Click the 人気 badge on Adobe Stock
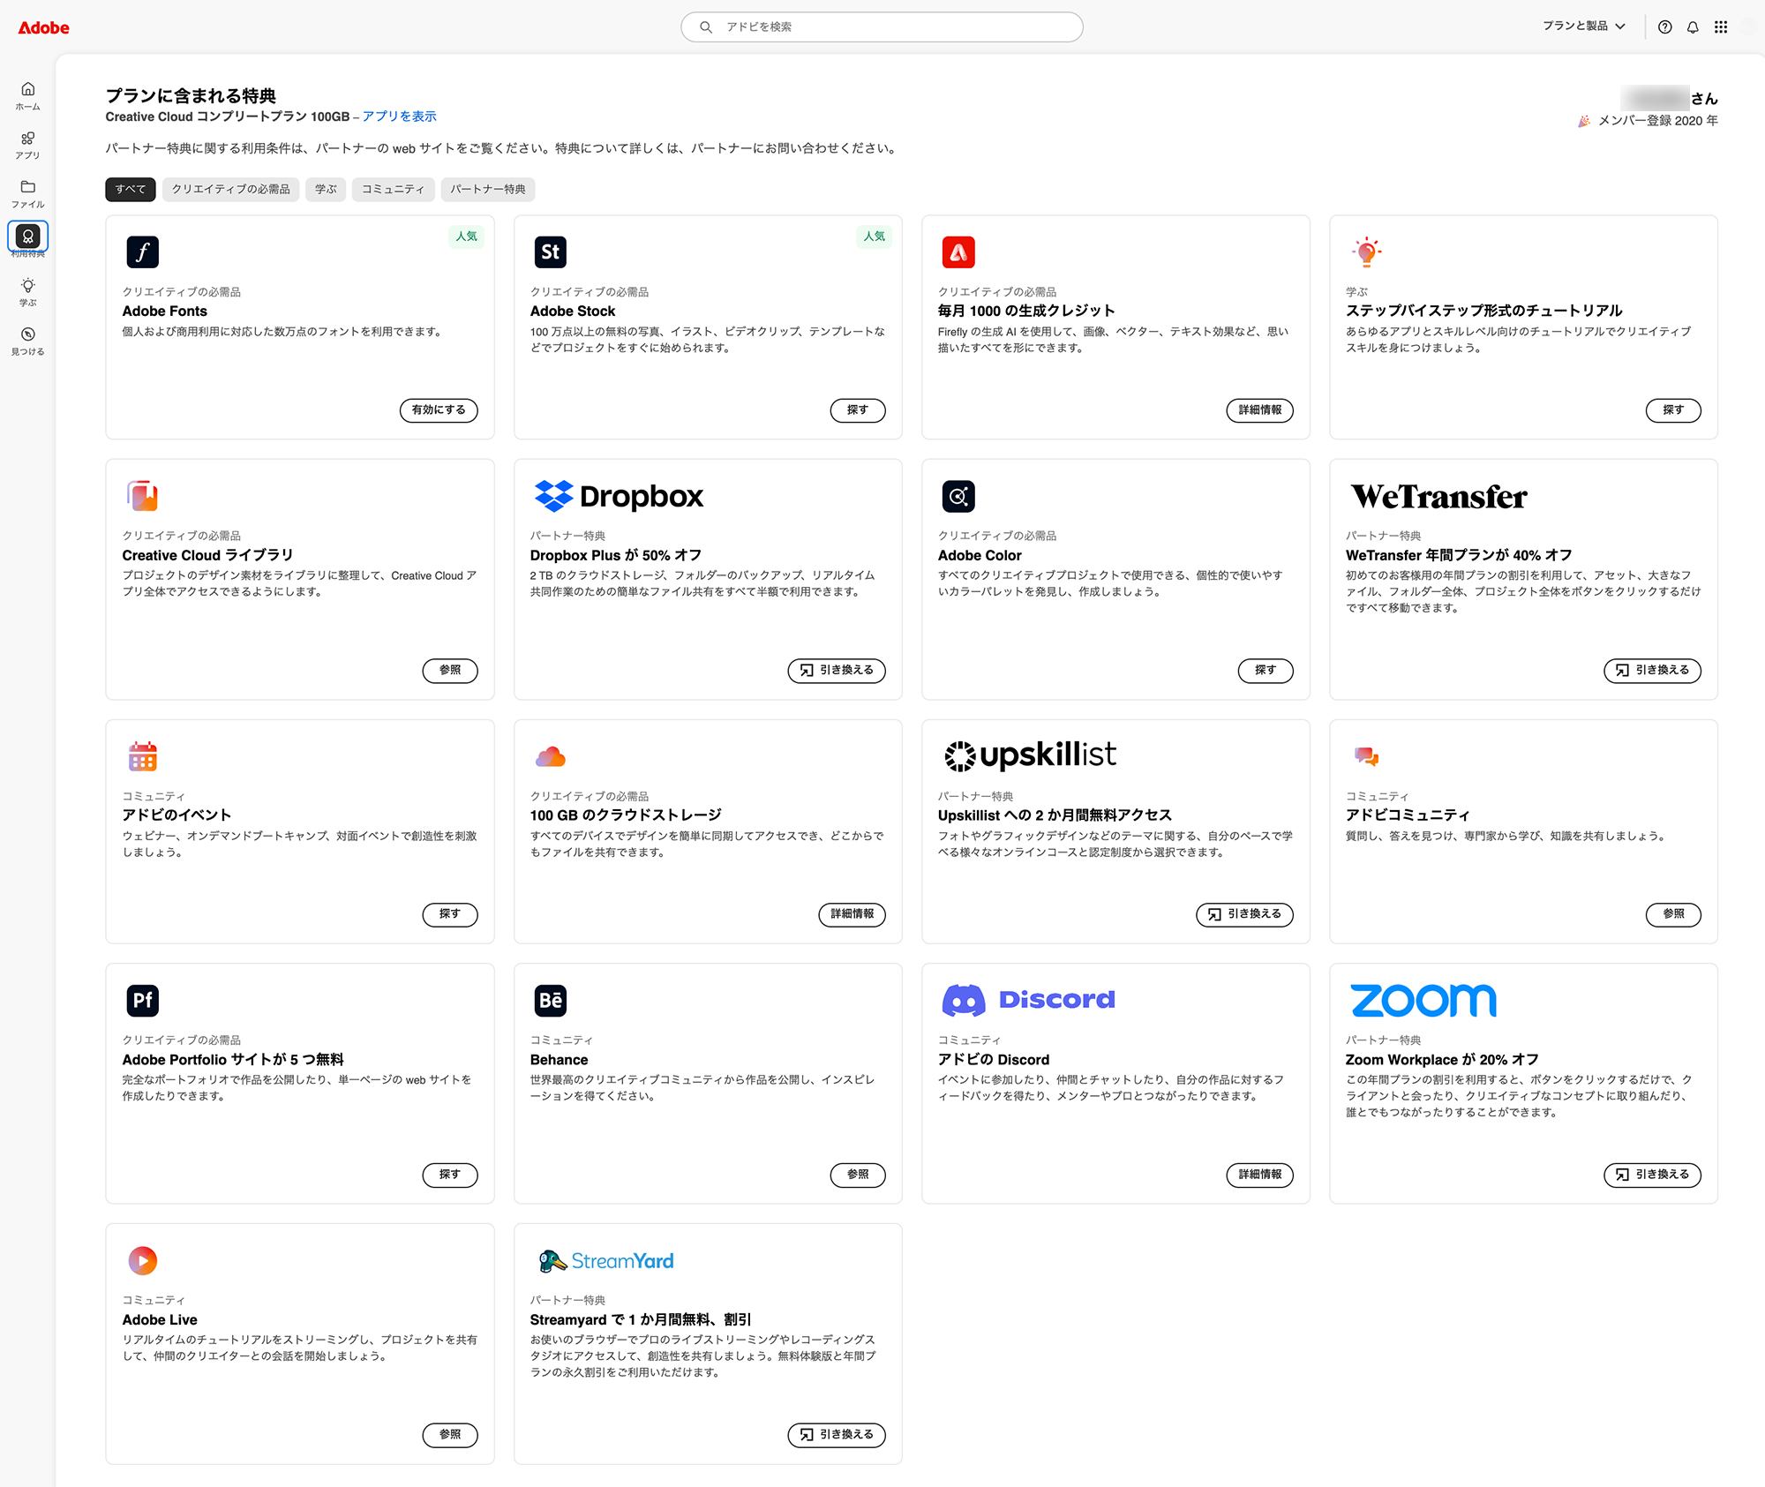Screen dimensions: 1765x1487 click(x=874, y=237)
